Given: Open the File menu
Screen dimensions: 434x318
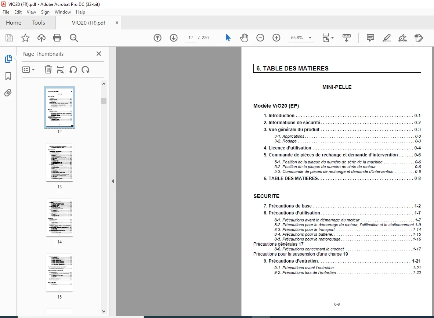Looking at the screenshot, I should click(x=6, y=12).
